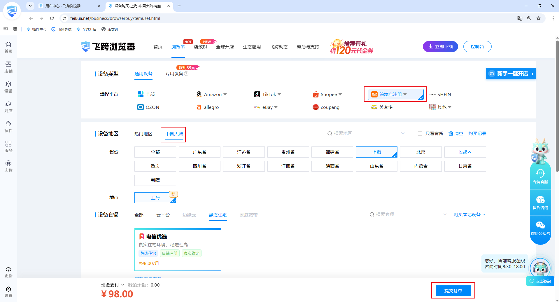
Task: Open 设备 in the left sidebar
Action: point(8,87)
